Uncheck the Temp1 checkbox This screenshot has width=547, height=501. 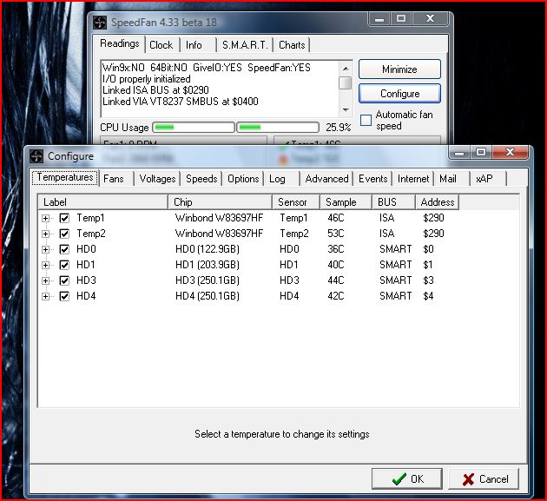point(64,219)
